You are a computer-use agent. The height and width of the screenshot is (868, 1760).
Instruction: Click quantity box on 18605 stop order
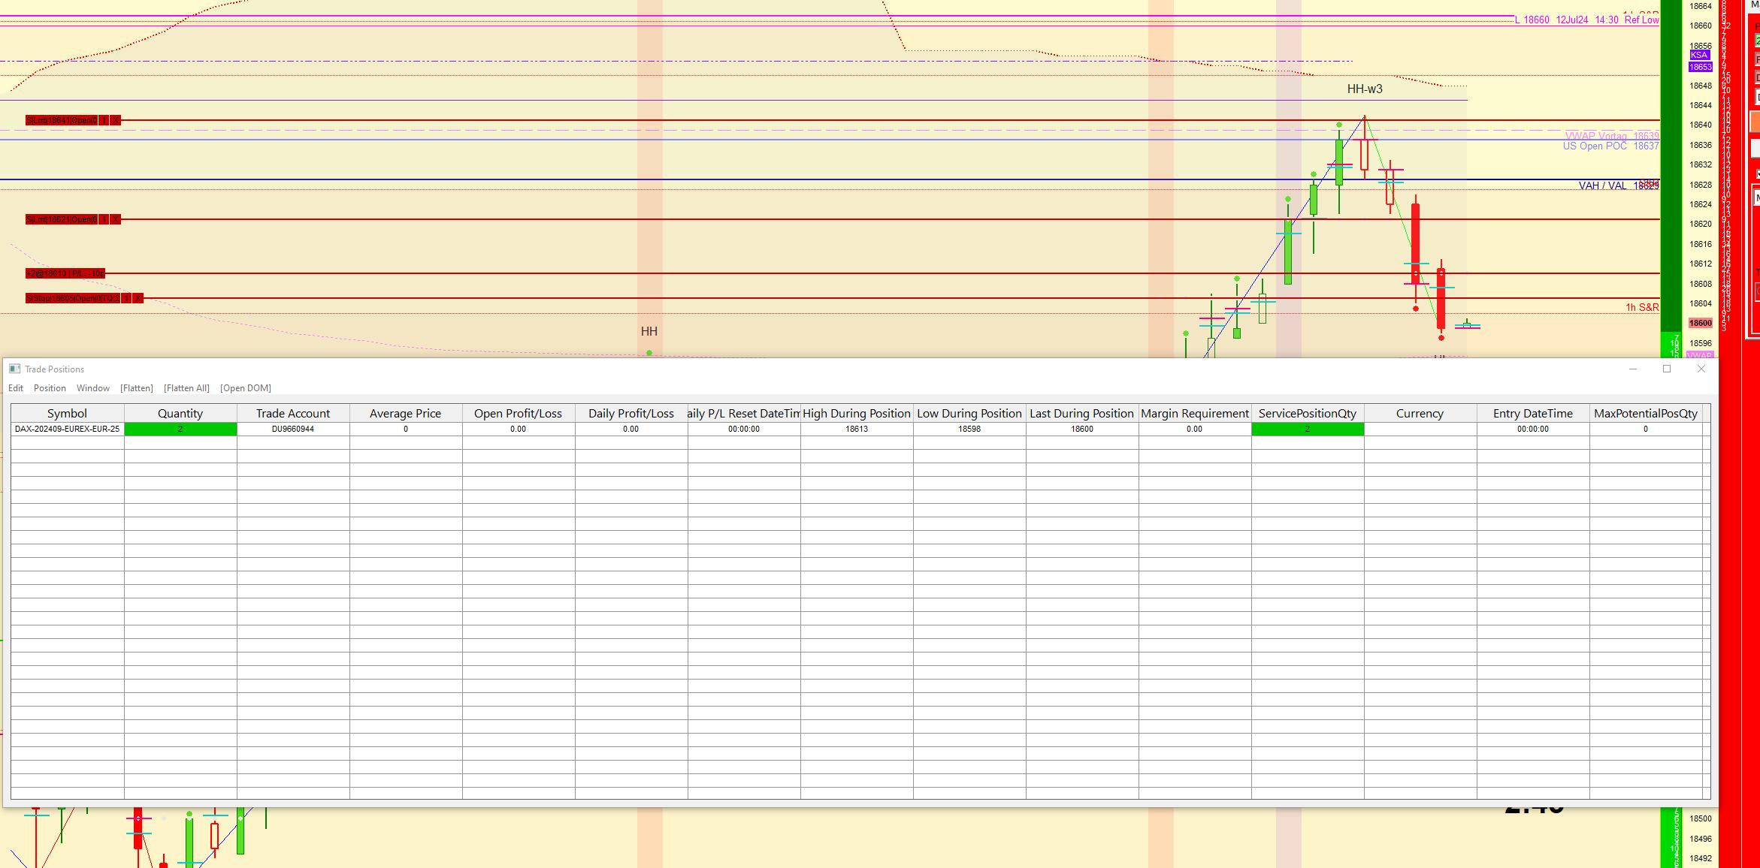point(126,298)
